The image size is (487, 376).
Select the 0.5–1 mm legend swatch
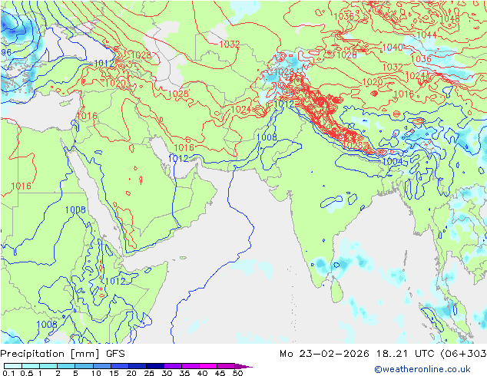tap(31, 366)
